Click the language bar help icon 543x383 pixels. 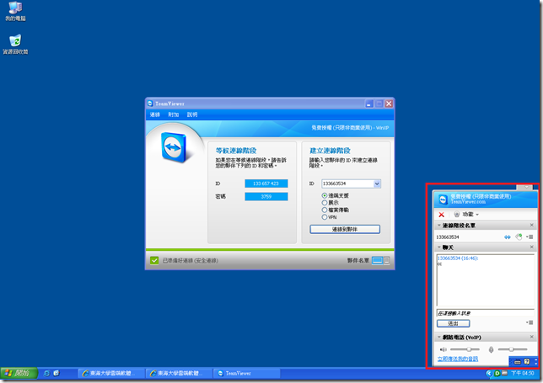(527, 362)
